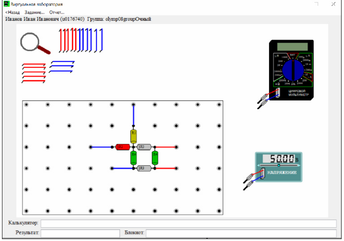This screenshot has width=344, height=241.
Task: Grab the voltage source's red probe
Action: pyautogui.click(x=248, y=178)
